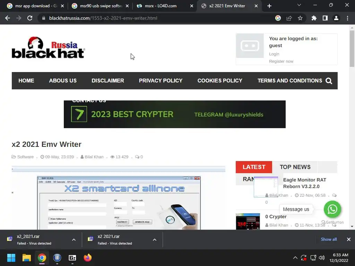Click the blackhat Russia logo
Viewport: 355px width, 266px height.
48,48
